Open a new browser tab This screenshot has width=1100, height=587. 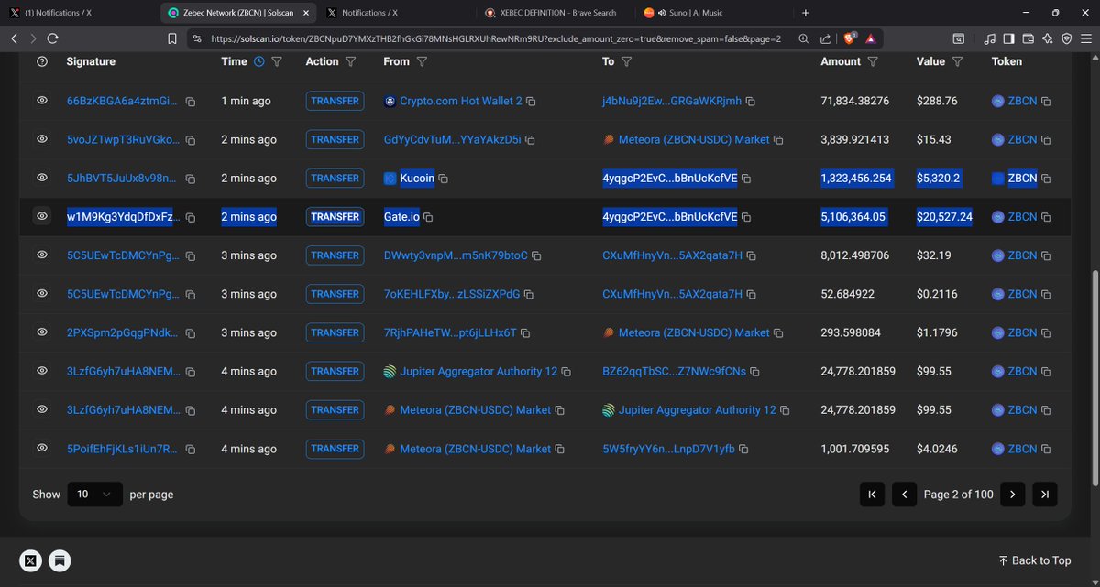point(806,13)
